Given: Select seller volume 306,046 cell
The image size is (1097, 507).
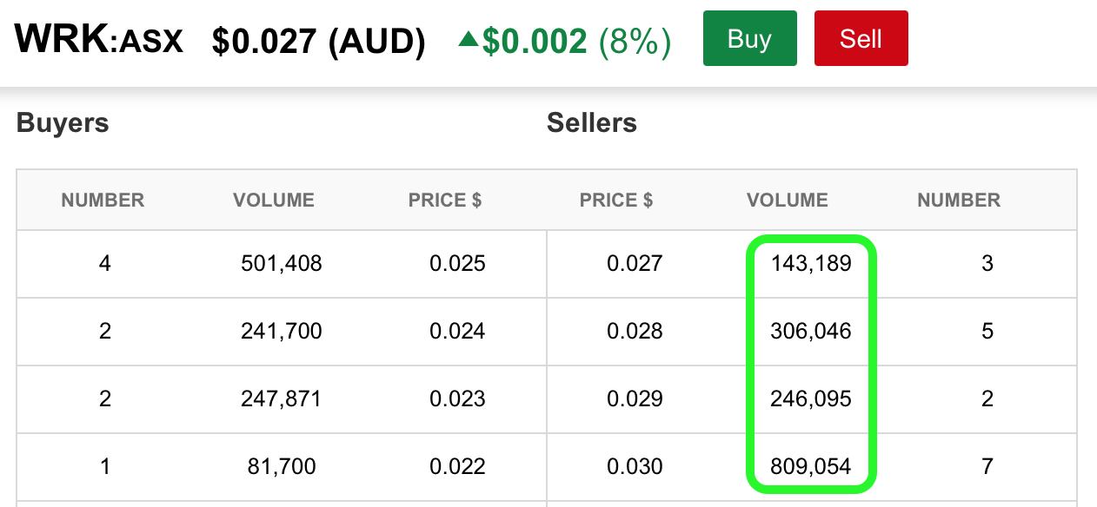Looking at the screenshot, I should [811, 331].
